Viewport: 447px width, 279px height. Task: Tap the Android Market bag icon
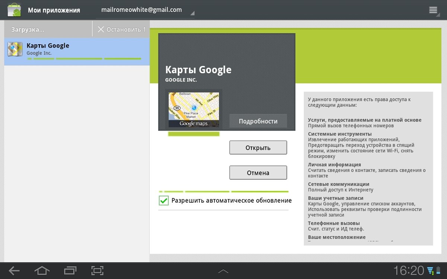coord(14,10)
